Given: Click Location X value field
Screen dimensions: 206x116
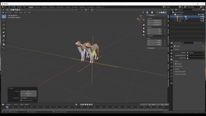Looking at the screenshot, I should pyautogui.click(x=154, y=21).
